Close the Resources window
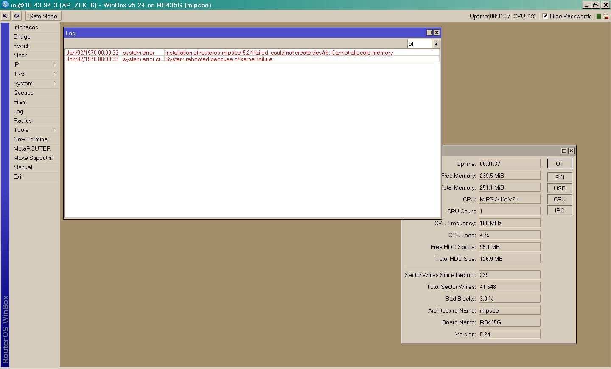Screen dimensions: 611x369 [571, 151]
